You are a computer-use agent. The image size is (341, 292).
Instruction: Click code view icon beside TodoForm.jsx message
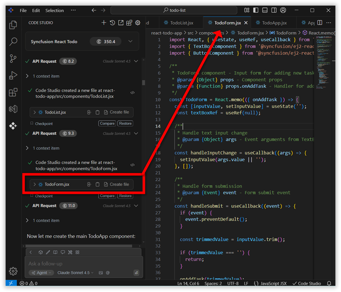click(x=132, y=165)
